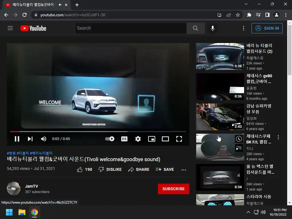Seek along the video progress bar
This screenshot has width=292, height=219.
[98, 131]
